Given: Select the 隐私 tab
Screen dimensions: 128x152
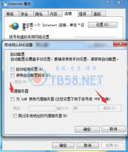Looking at the screenshot, I should click(41, 14).
